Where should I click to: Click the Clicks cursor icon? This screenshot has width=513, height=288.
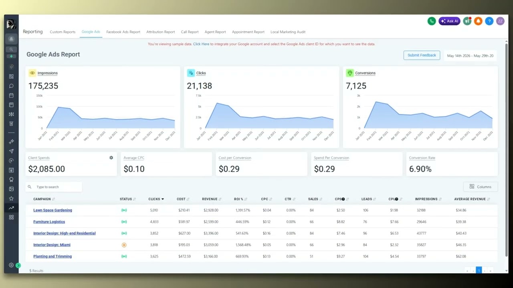tap(191, 73)
